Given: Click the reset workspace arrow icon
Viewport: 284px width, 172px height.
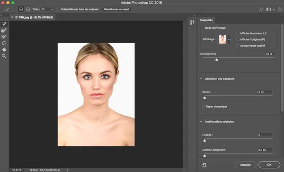Looking at the screenshot, I should pos(204,165).
